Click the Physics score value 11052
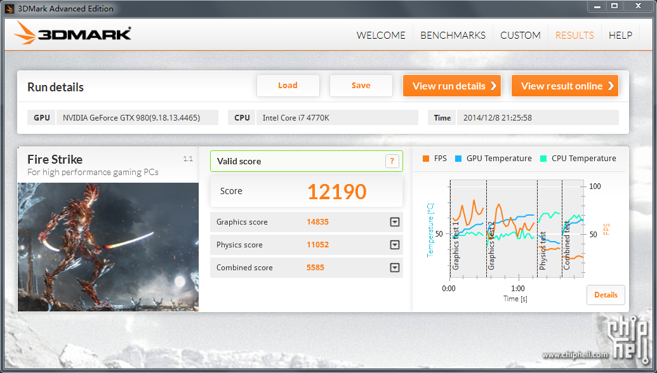657x373 pixels. 317,245
